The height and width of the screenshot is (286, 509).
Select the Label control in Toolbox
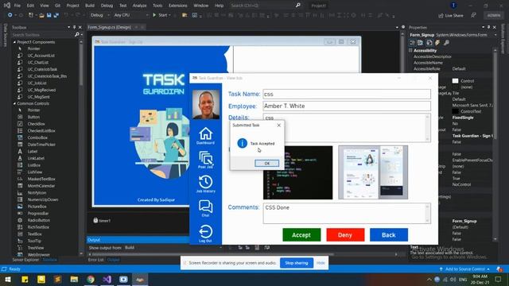pos(33,152)
